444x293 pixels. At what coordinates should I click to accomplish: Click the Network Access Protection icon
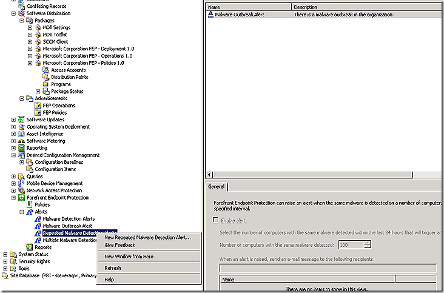point(21,190)
